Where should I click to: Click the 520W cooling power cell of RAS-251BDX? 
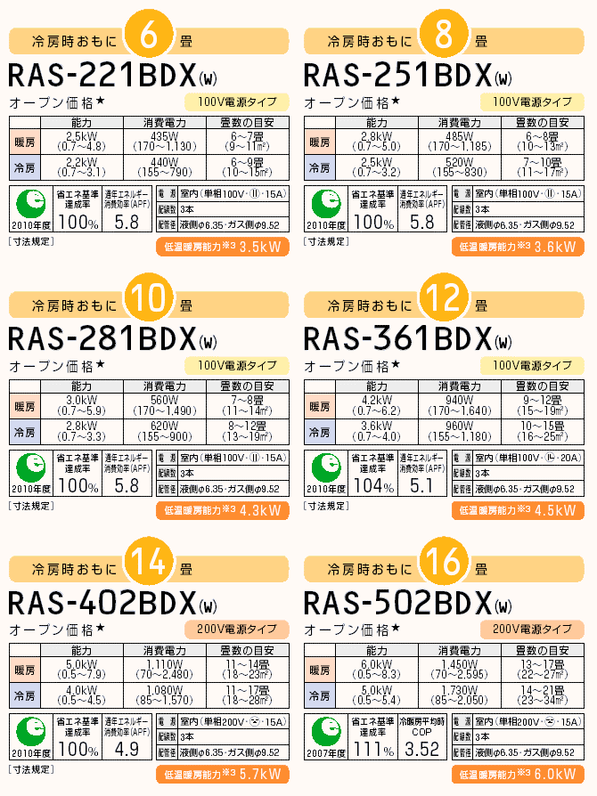460,167
